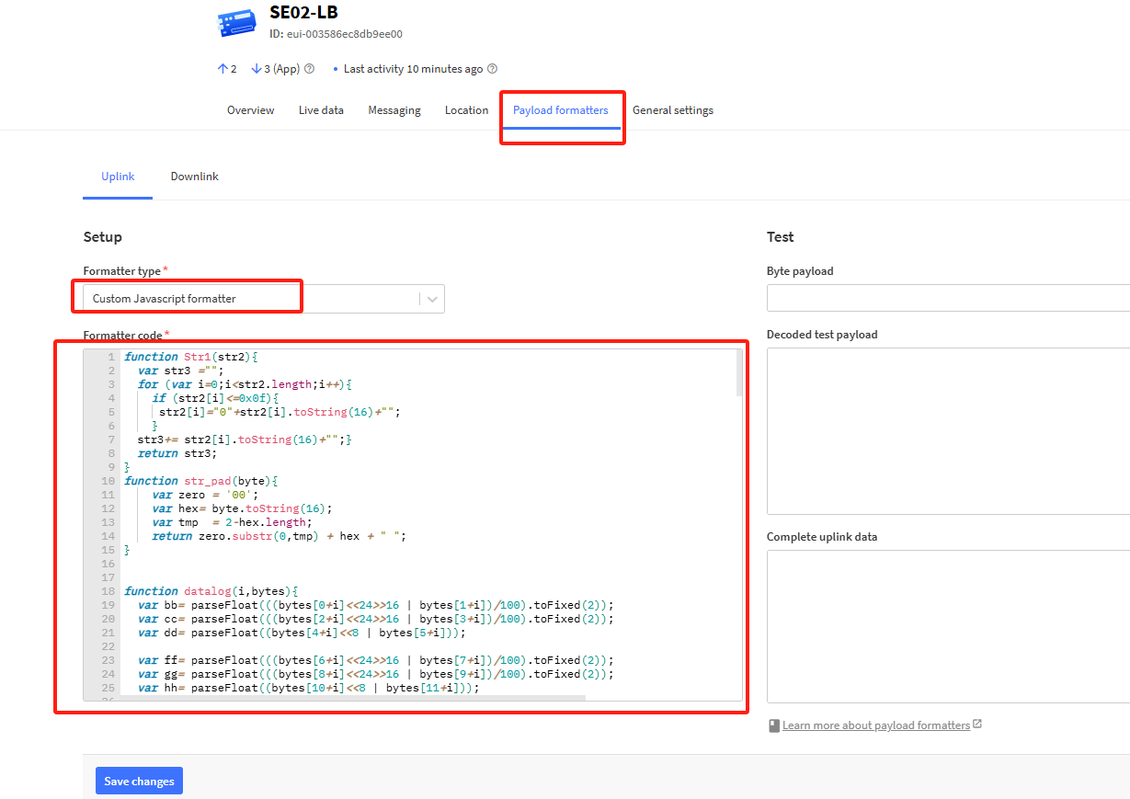This screenshot has width=1130, height=799.
Task: Click the book icon beside Learn more
Action: pyautogui.click(x=774, y=725)
